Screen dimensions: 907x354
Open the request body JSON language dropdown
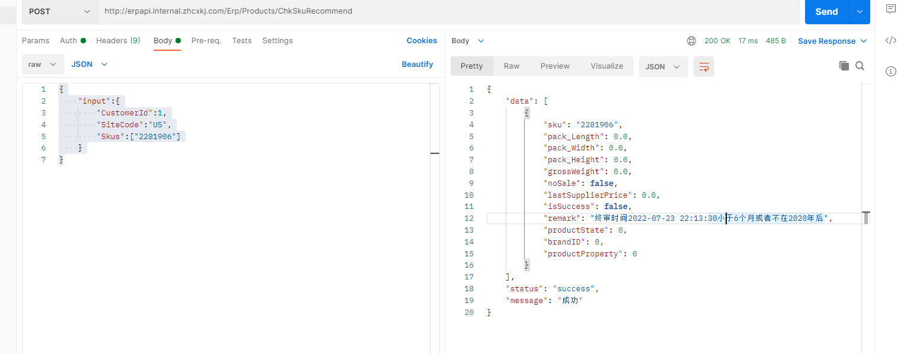(x=90, y=65)
